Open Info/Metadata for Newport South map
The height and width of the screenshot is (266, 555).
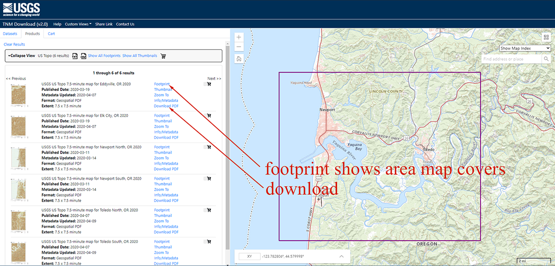[166, 195]
